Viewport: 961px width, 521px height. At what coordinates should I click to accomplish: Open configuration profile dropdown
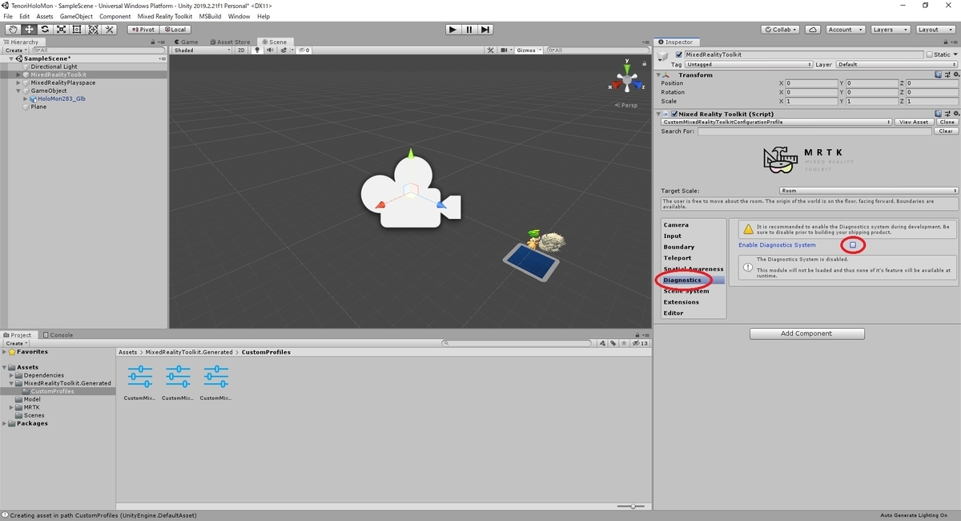point(777,122)
